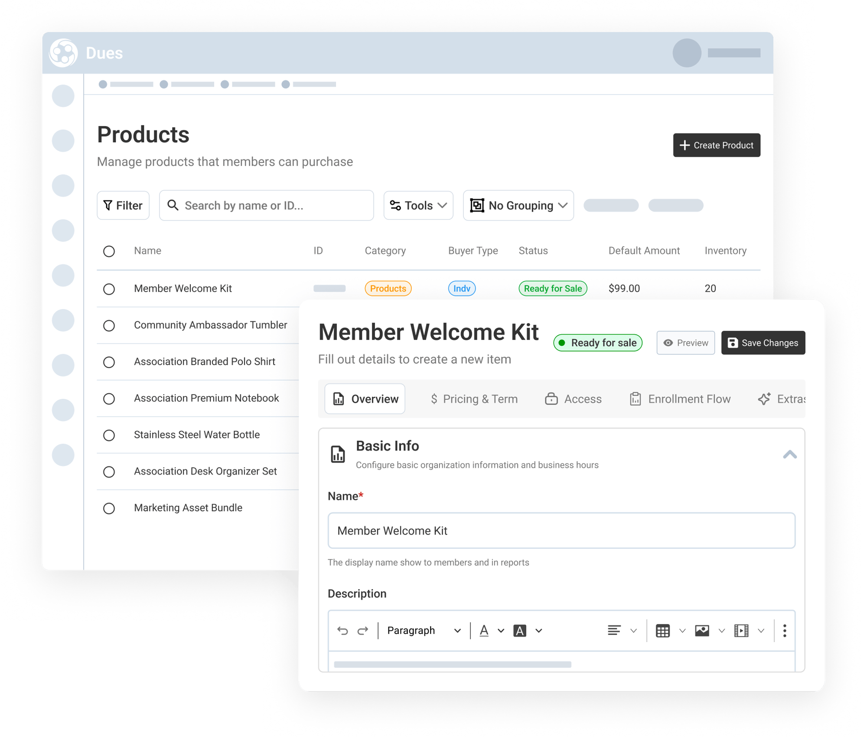Screen dimensions: 867x737
Task: Click the Preview button
Action: (685, 343)
